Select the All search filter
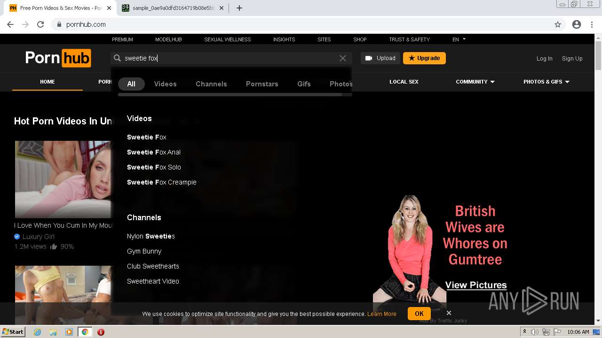This screenshot has width=602, height=338. click(131, 84)
